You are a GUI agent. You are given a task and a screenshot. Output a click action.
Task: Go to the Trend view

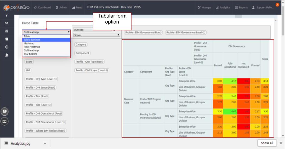click(x=77, y=7)
